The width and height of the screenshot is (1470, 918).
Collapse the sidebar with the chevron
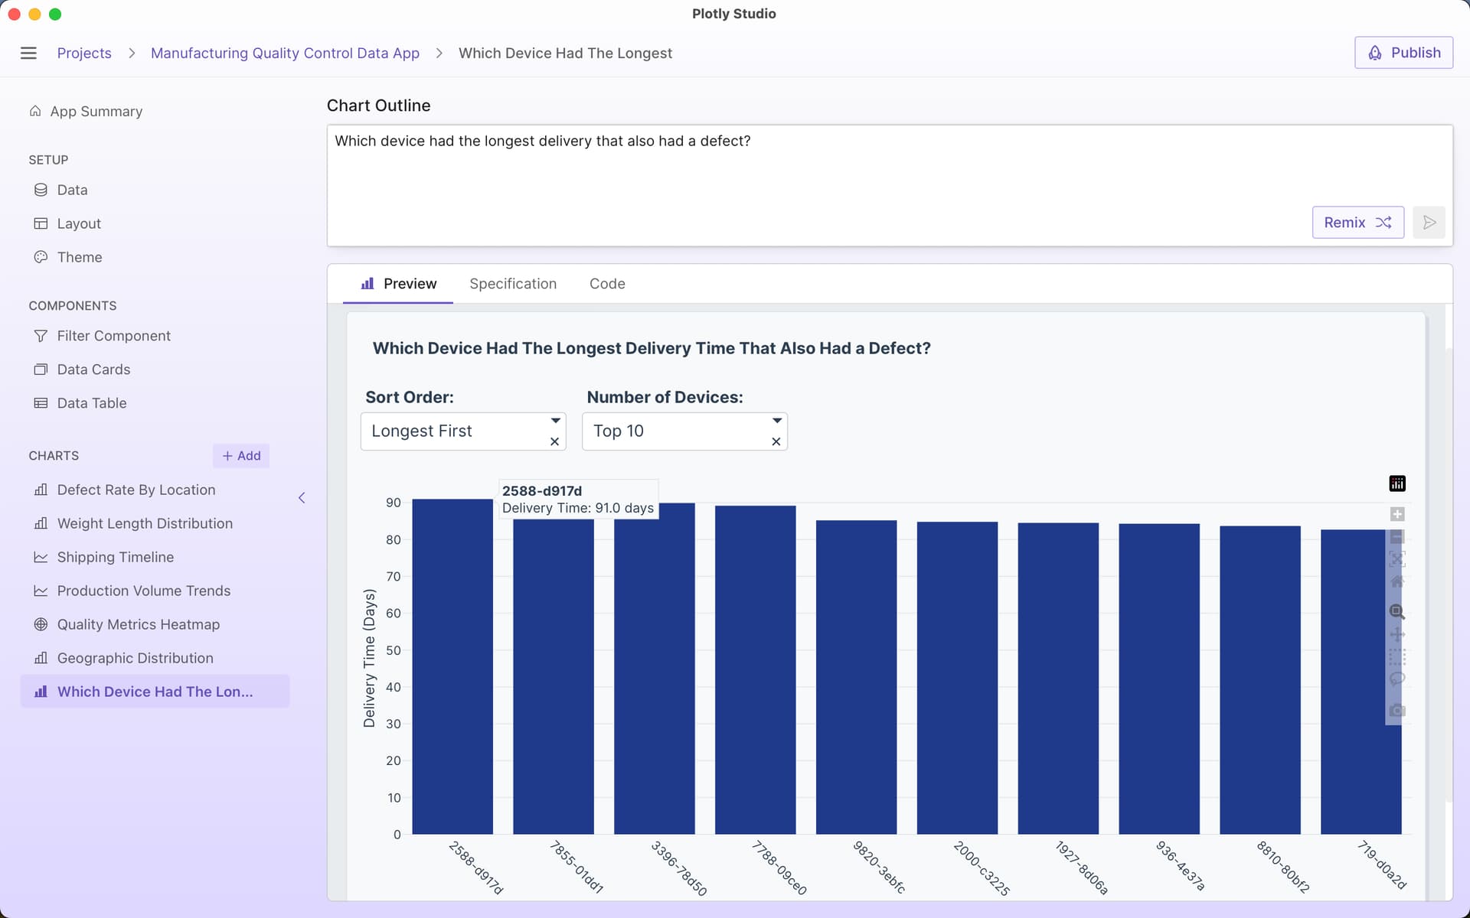[x=302, y=498]
